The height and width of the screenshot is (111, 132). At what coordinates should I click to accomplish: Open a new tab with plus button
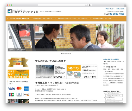pyautogui.click(x=125, y=6)
